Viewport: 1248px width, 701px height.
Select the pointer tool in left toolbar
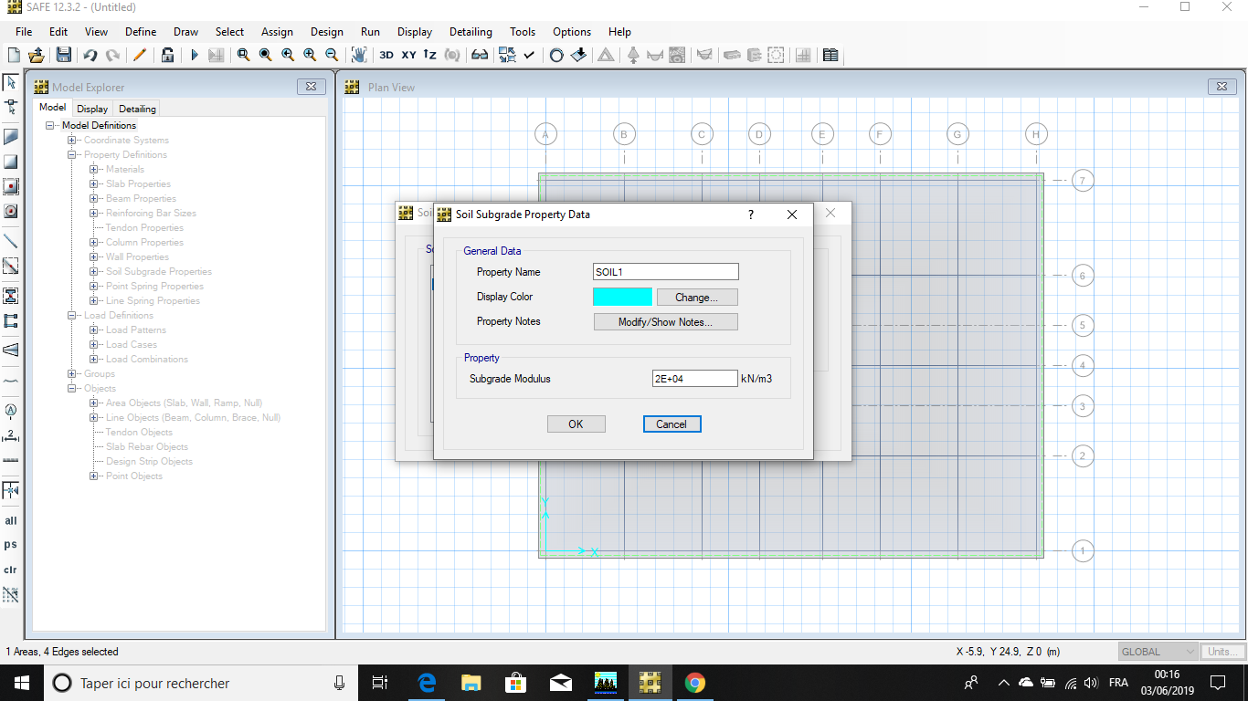pyautogui.click(x=11, y=82)
